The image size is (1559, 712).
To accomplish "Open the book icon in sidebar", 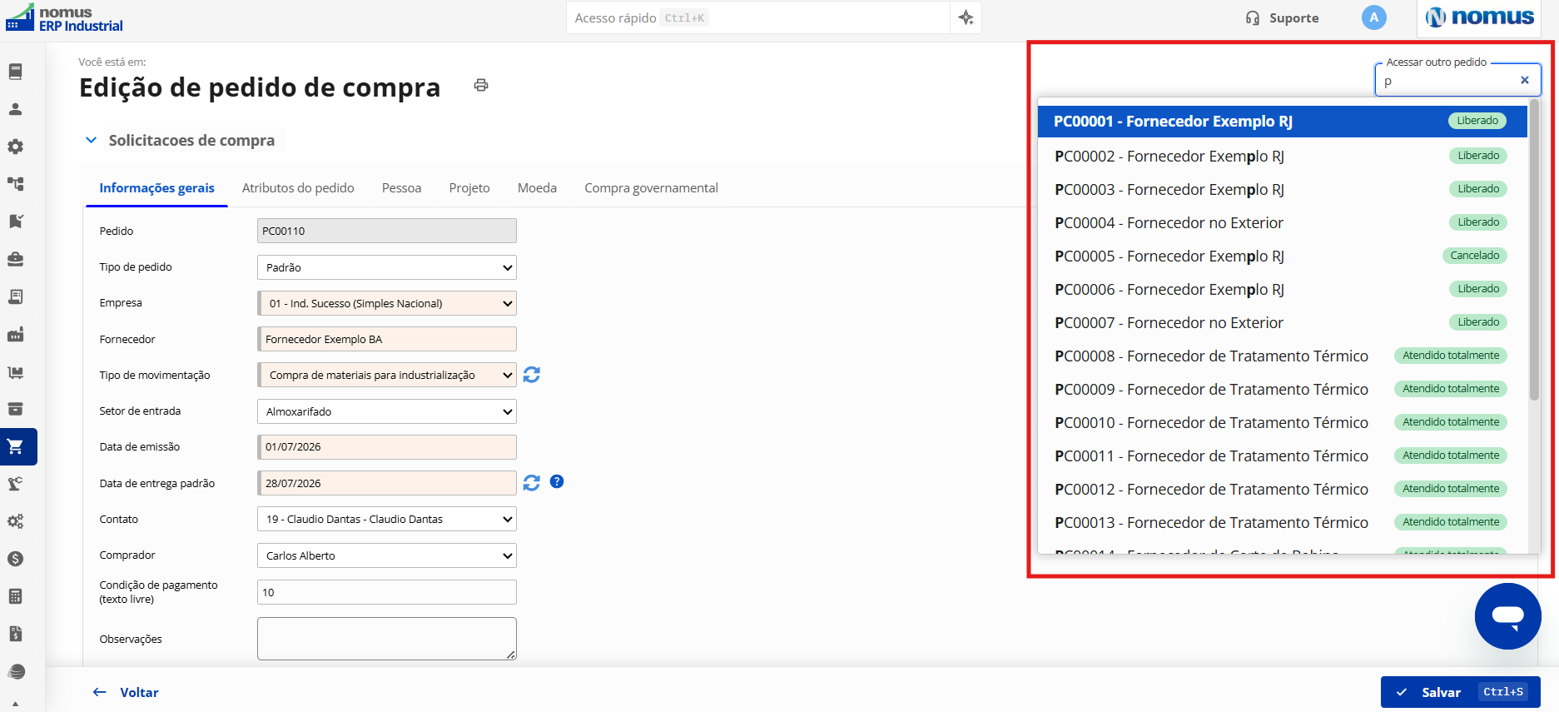I will point(15,72).
